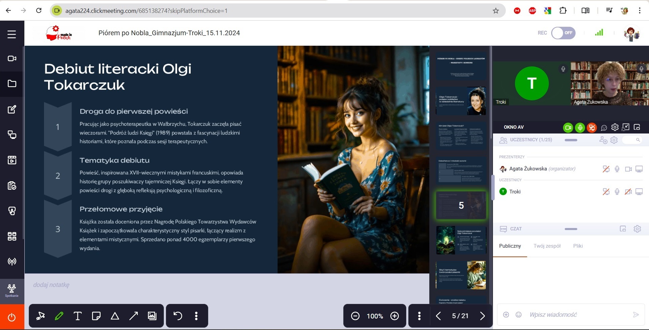Toggle Agata Żukowska's camera icon
The image size is (649, 330).
628,169
